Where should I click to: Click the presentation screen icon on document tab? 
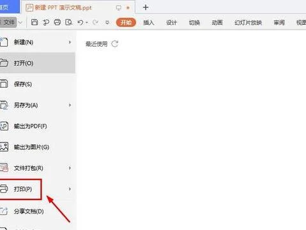point(118,8)
